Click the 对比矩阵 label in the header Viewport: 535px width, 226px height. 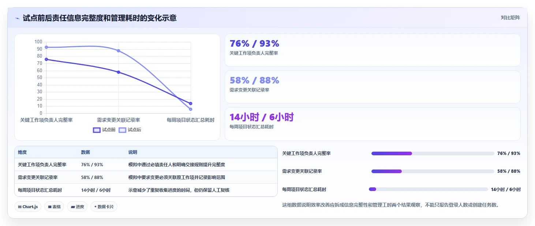tap(510, 17)
